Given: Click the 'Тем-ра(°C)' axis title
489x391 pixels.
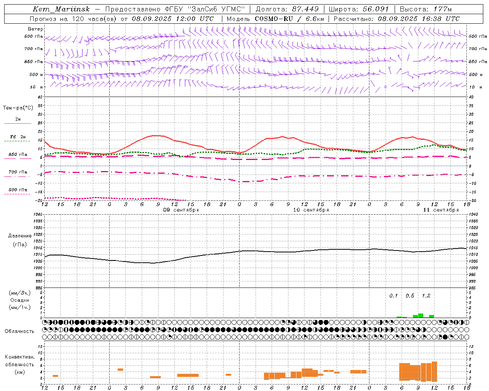Looking at the screenshot, I should pos(18,108).
